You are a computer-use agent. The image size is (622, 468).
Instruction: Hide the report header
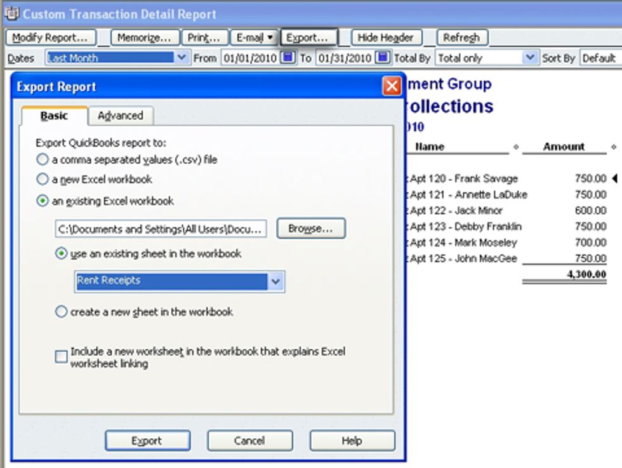tap(387, 37)
